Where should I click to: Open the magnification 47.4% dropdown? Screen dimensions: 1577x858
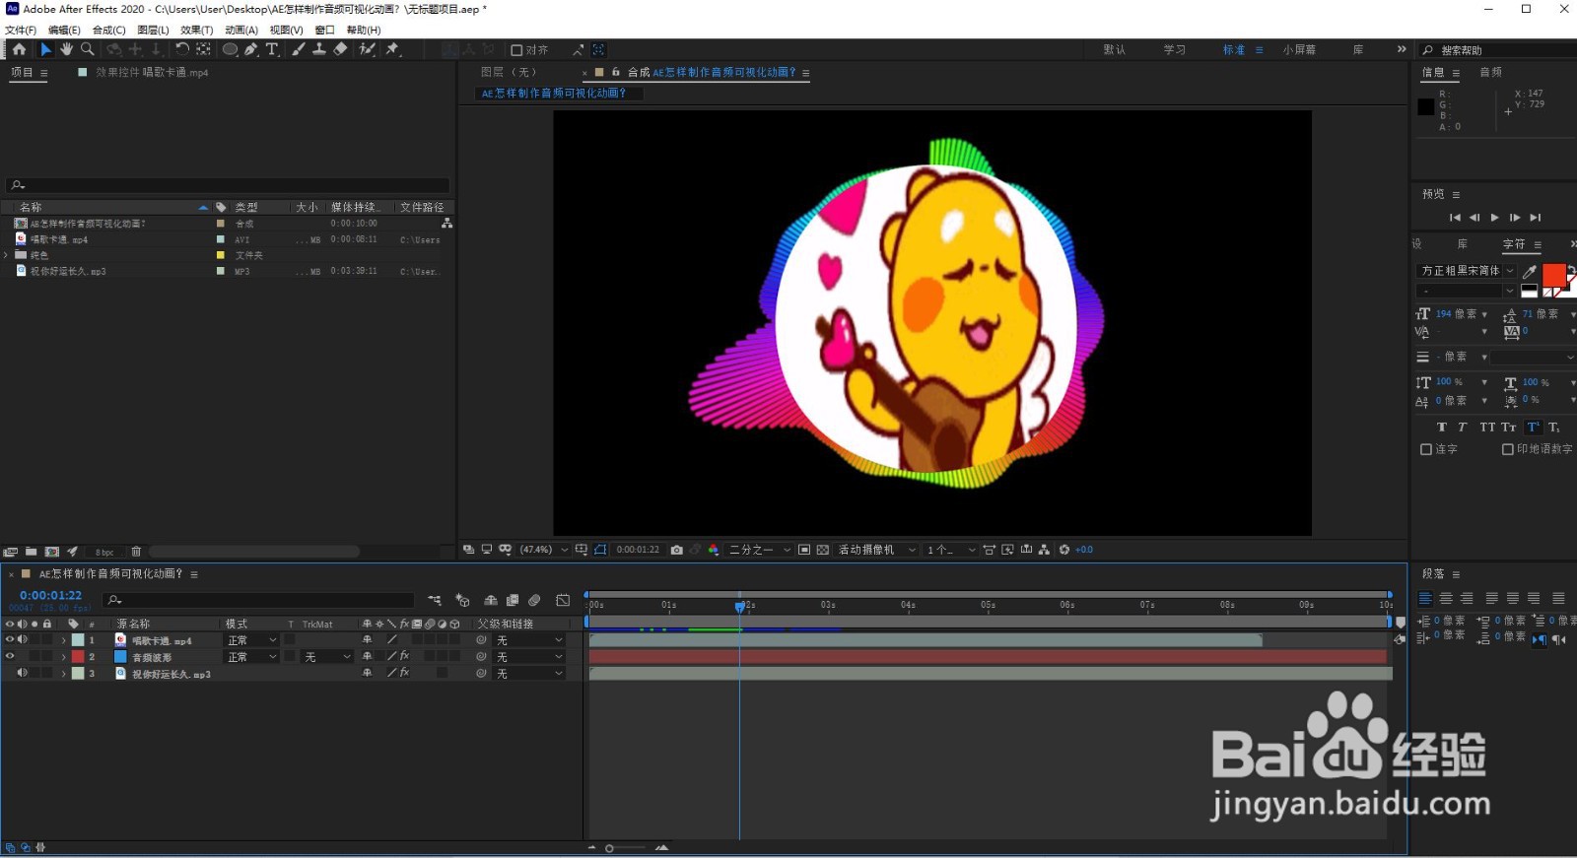[x=544, y=550]
